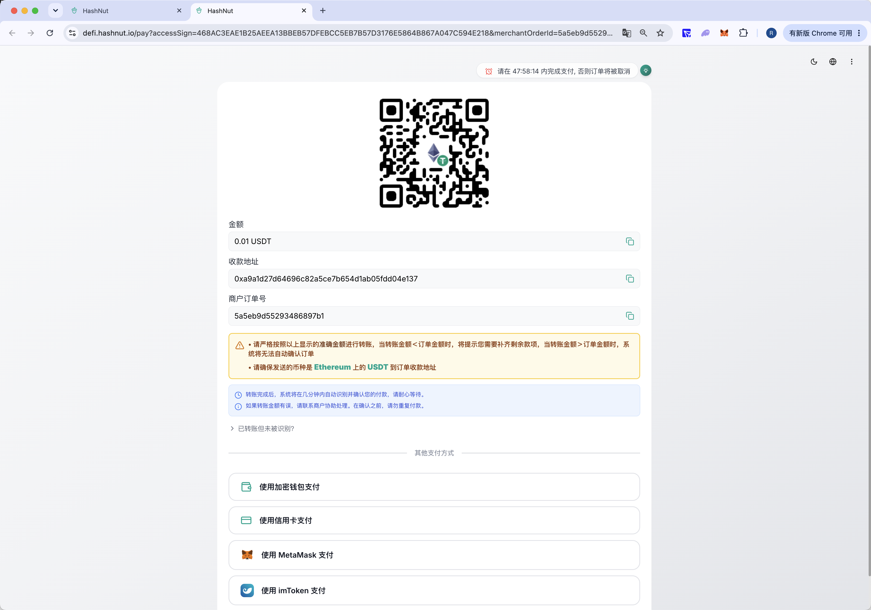Bookmark this page with star
Screen dimensions: 871x610
tap(661, 33)
